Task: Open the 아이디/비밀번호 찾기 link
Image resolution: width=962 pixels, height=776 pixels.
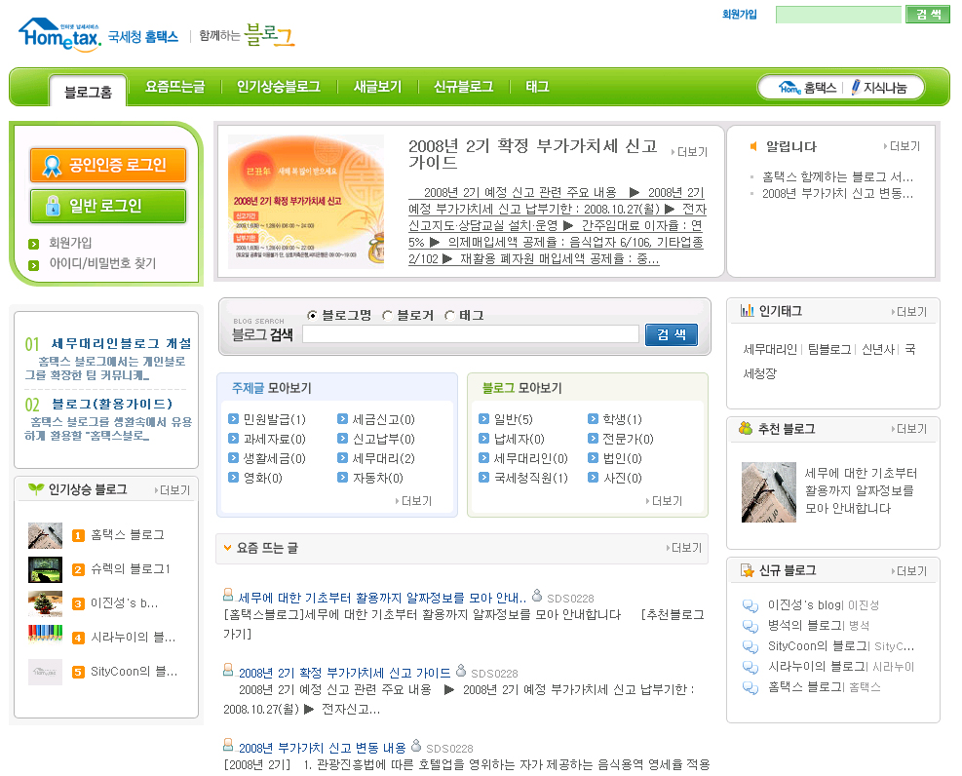Action: pyautogui.click(x=102, y=263)
